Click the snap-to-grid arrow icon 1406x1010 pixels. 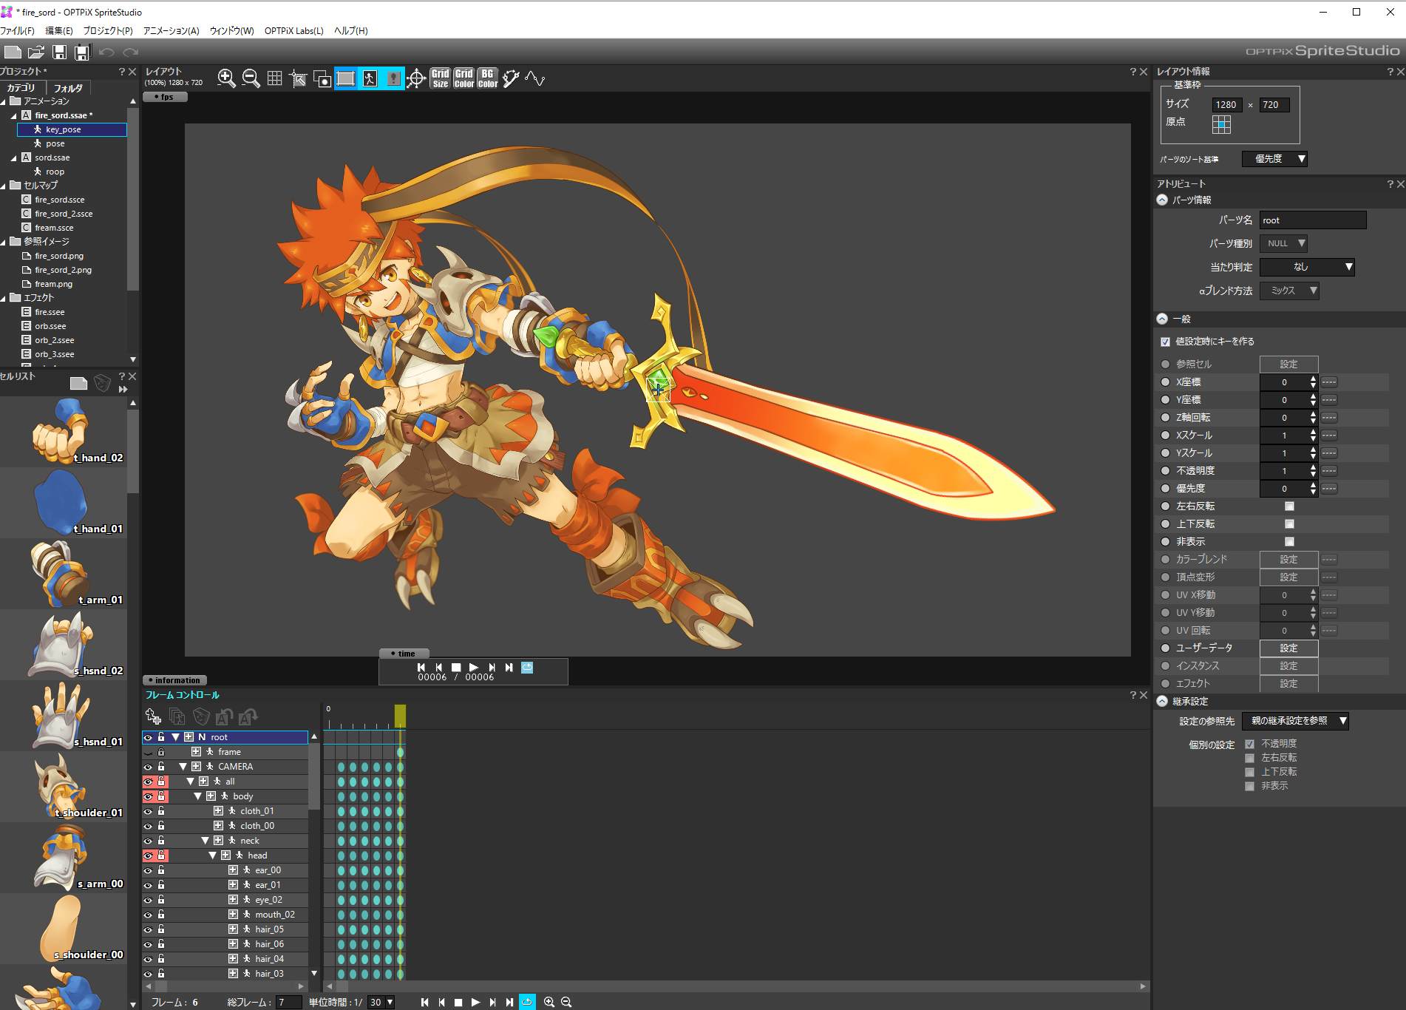point(298,78)
